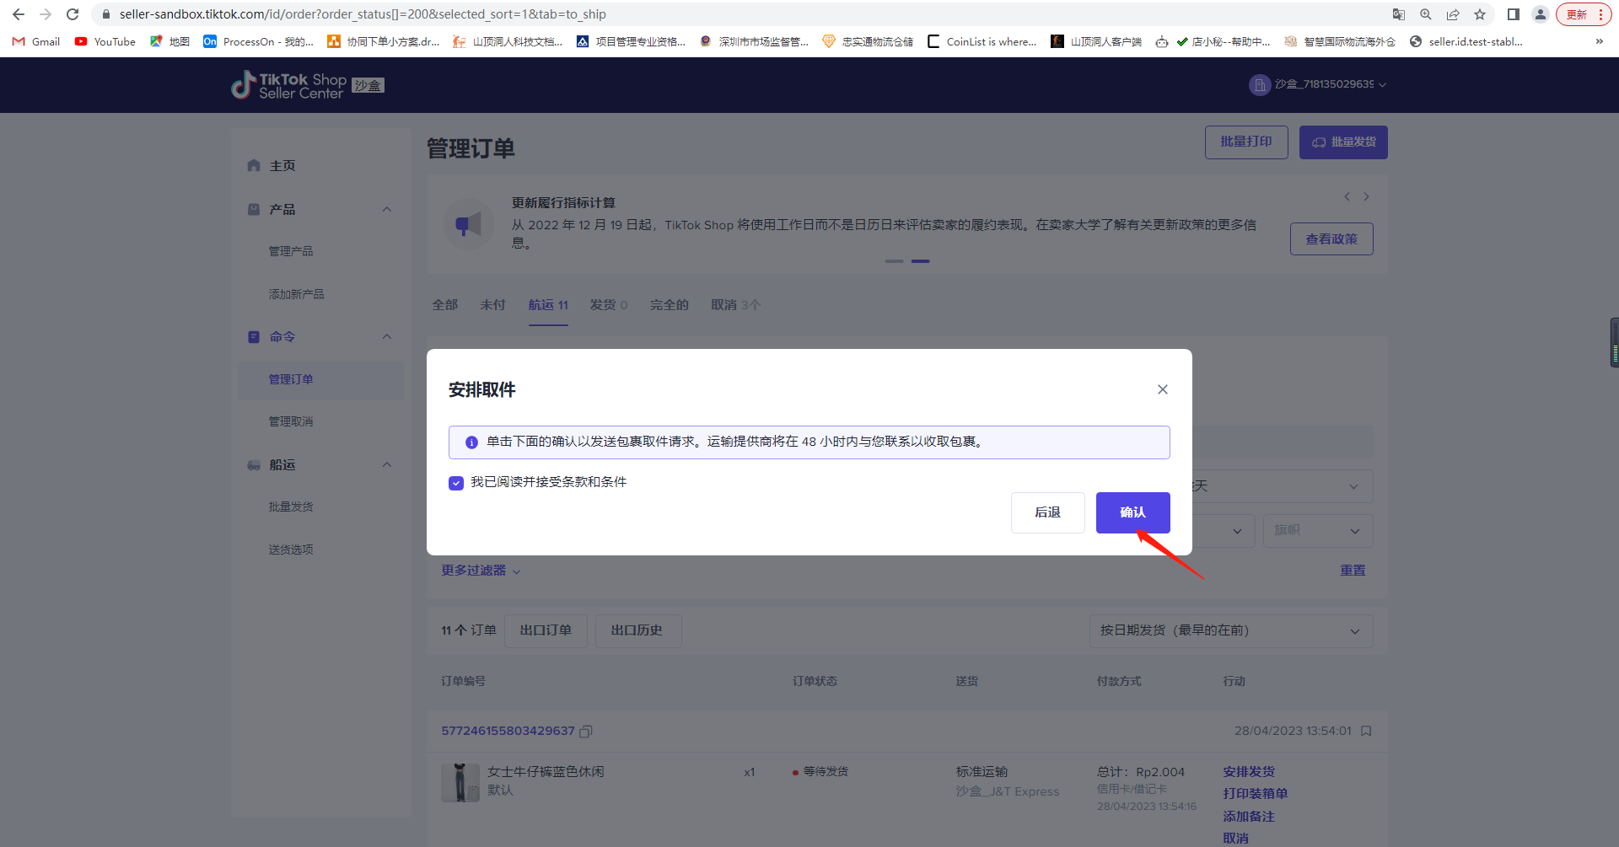This screenshot has height=847, width=1619.
Task: Copy order number 577246155803429637 icon
Action: coord(586,732)
